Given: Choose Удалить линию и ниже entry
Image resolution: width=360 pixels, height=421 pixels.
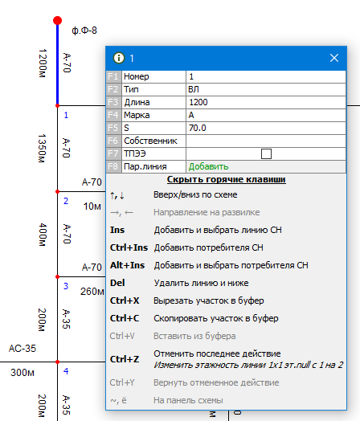Looking at the screenshot, I should click(201, 283).
